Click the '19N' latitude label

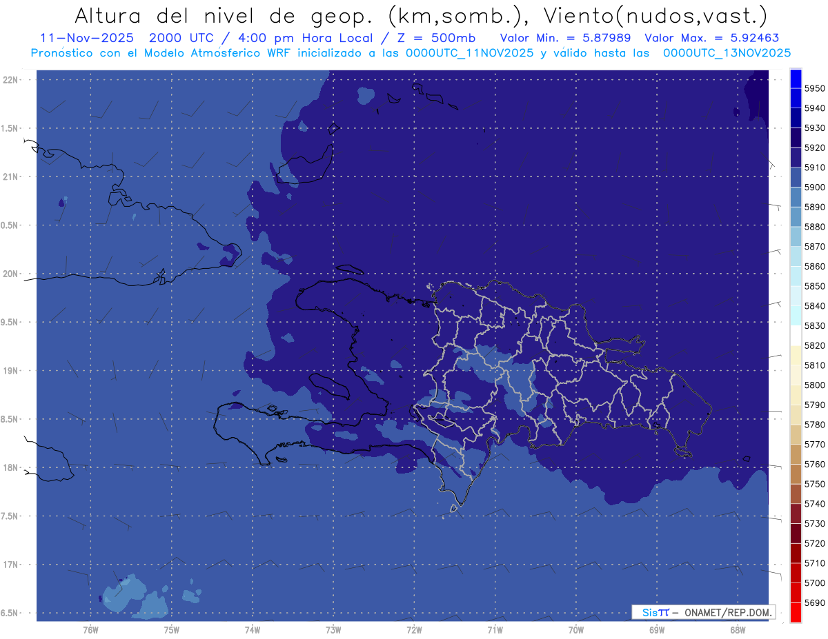click(x=12, y=371)
